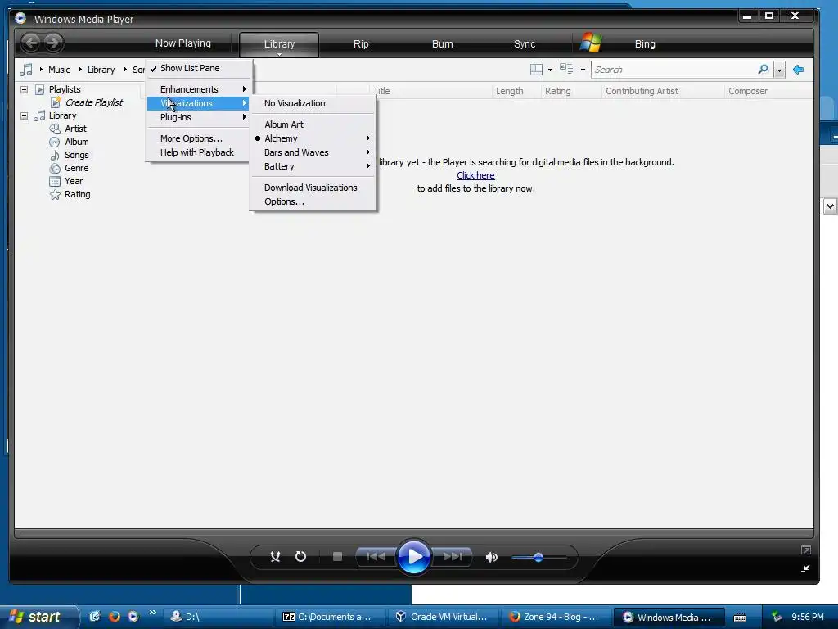838x629 pixels.
Task: Open the Now Playing tab
Action: pyautogui.click(x=182, y=43)
